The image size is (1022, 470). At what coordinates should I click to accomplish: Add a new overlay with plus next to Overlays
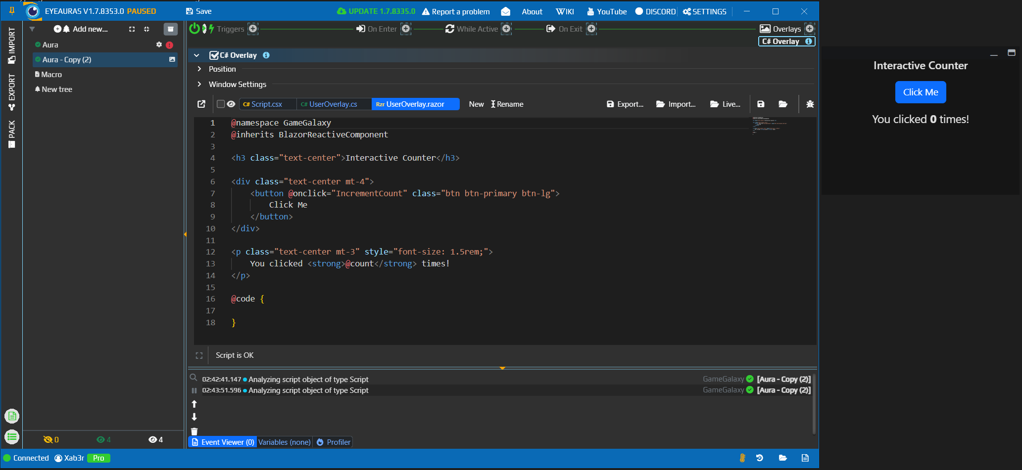(x=810, y=29)
